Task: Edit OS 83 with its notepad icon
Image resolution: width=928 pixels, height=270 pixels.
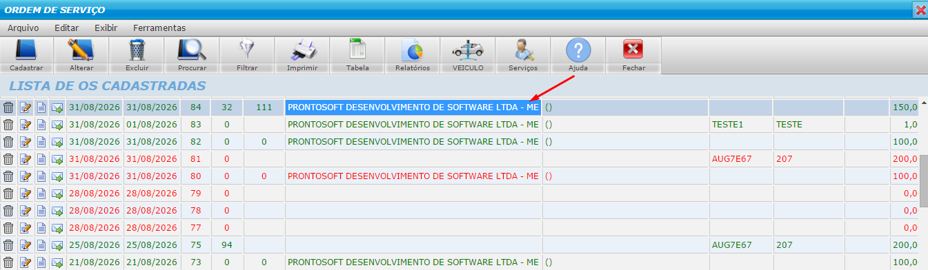Action: tap(26, 125)
